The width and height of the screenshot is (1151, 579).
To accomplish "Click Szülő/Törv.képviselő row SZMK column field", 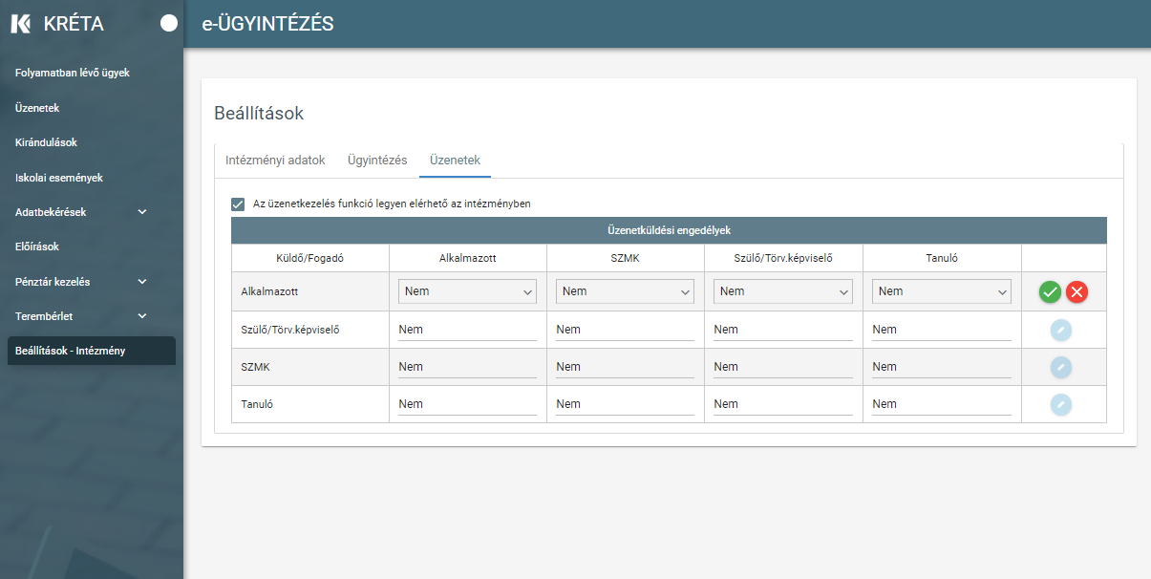I will [x=625, y=330].
